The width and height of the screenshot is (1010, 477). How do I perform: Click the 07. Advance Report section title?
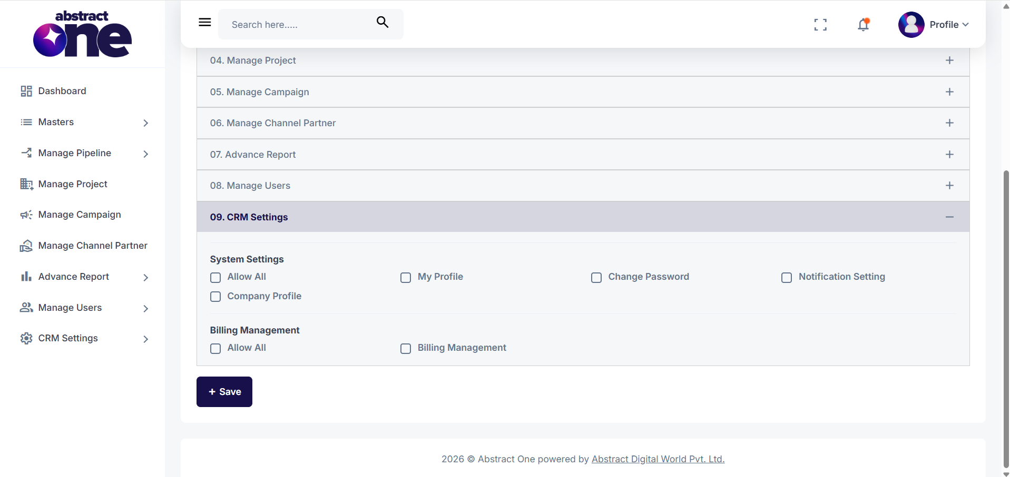click(253, 155)
